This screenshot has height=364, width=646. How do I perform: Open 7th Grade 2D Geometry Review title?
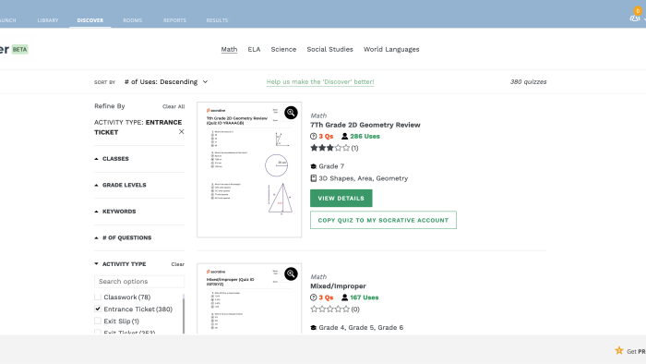365,125
